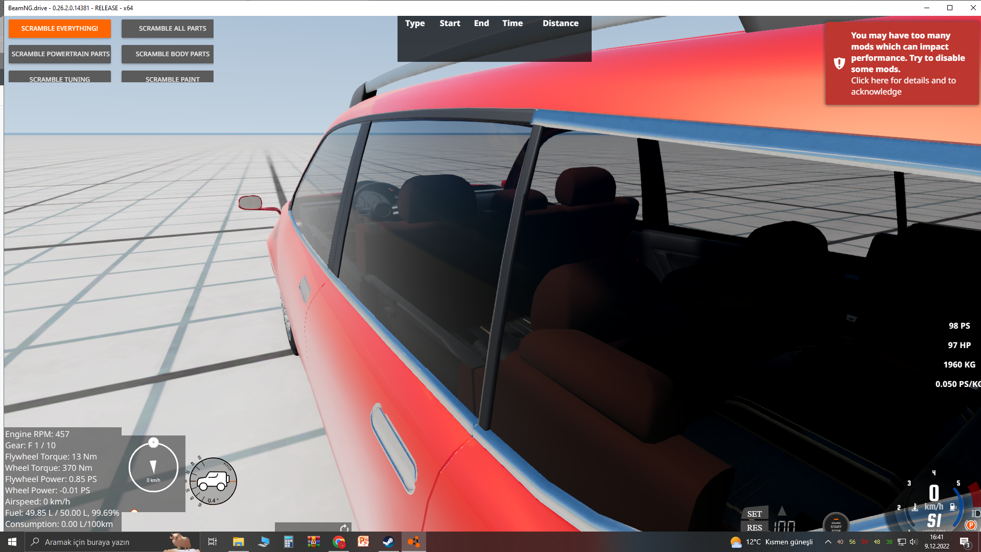Click the Airspeed: 0 km/h line
Screen dimensions: 981x552
tap(38, 501)
